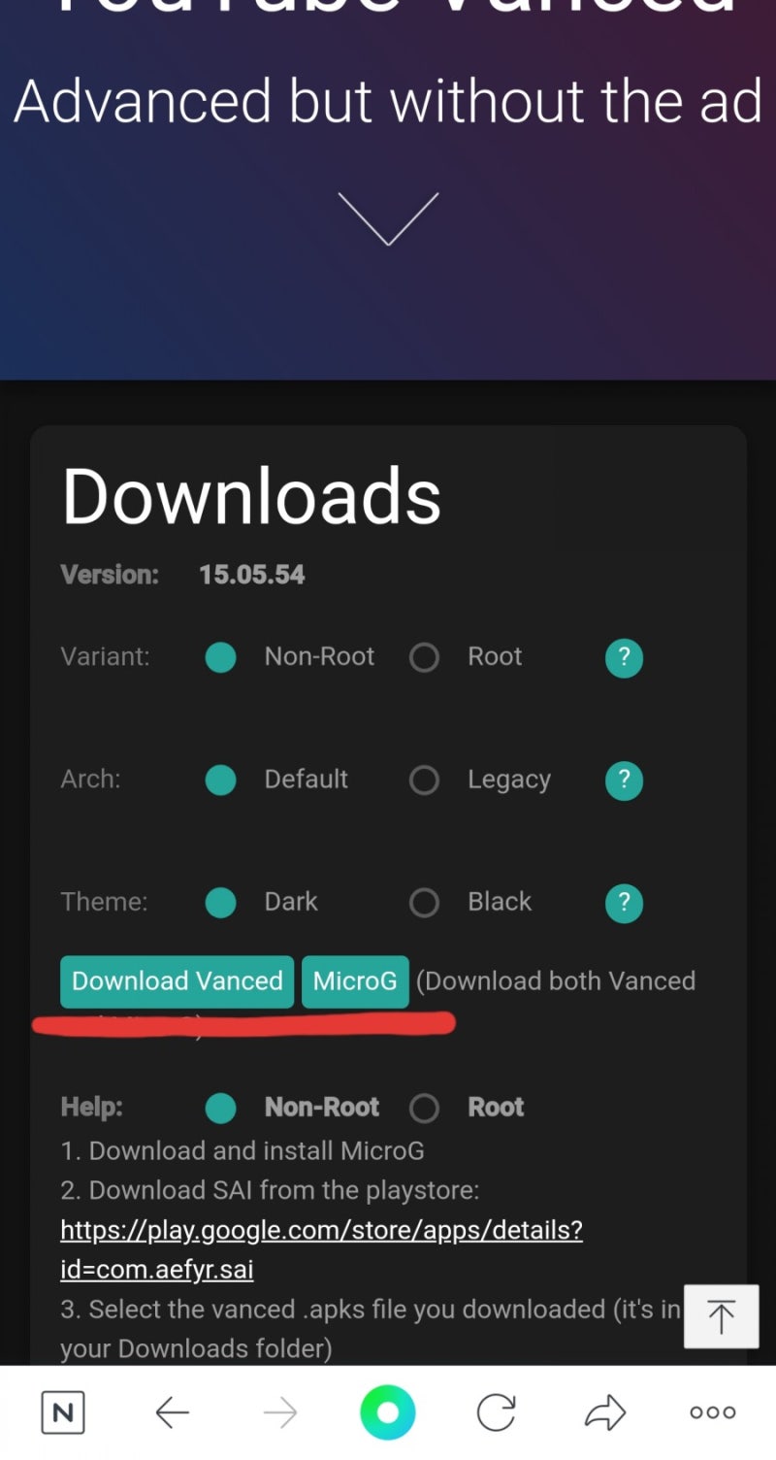Choose Root in the Help section

point(424,1108)
